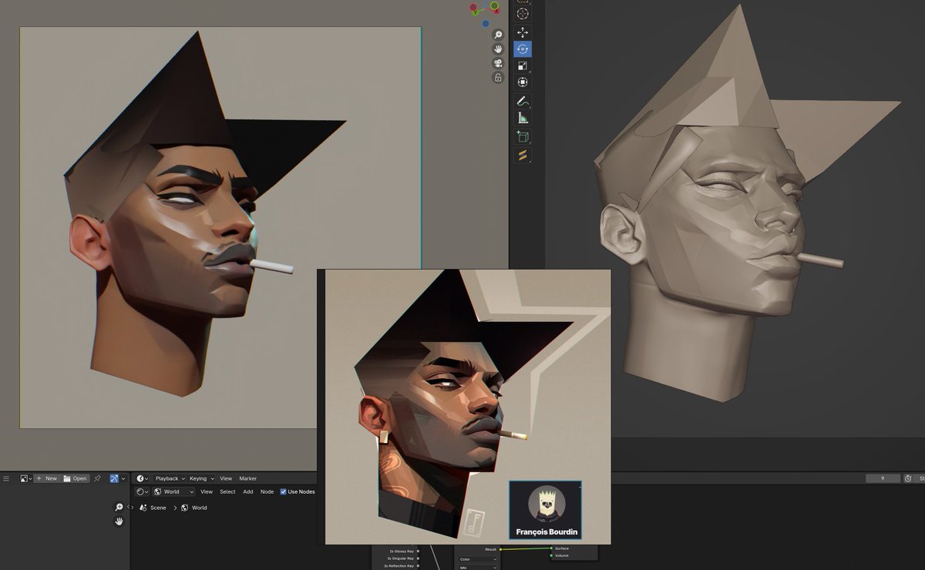Click the 'François Bourdin' name text
This screenshot has width=925, height=570.
pyautogui.click(x=545, y=531)
